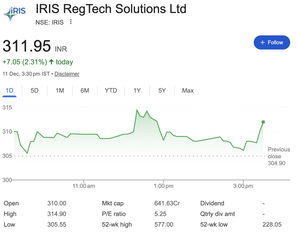Click the 52-wk high value 577.00

pyautogui.click(x=164, y=225)
